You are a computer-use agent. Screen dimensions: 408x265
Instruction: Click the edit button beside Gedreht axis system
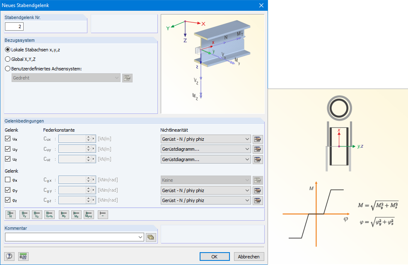click(127, 78)
